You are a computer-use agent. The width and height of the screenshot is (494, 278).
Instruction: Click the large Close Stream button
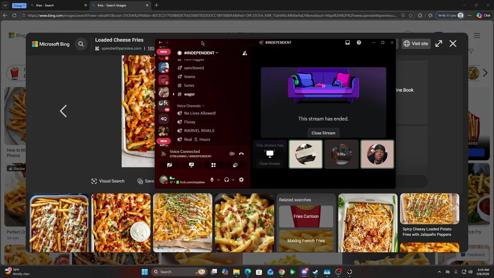323,133
